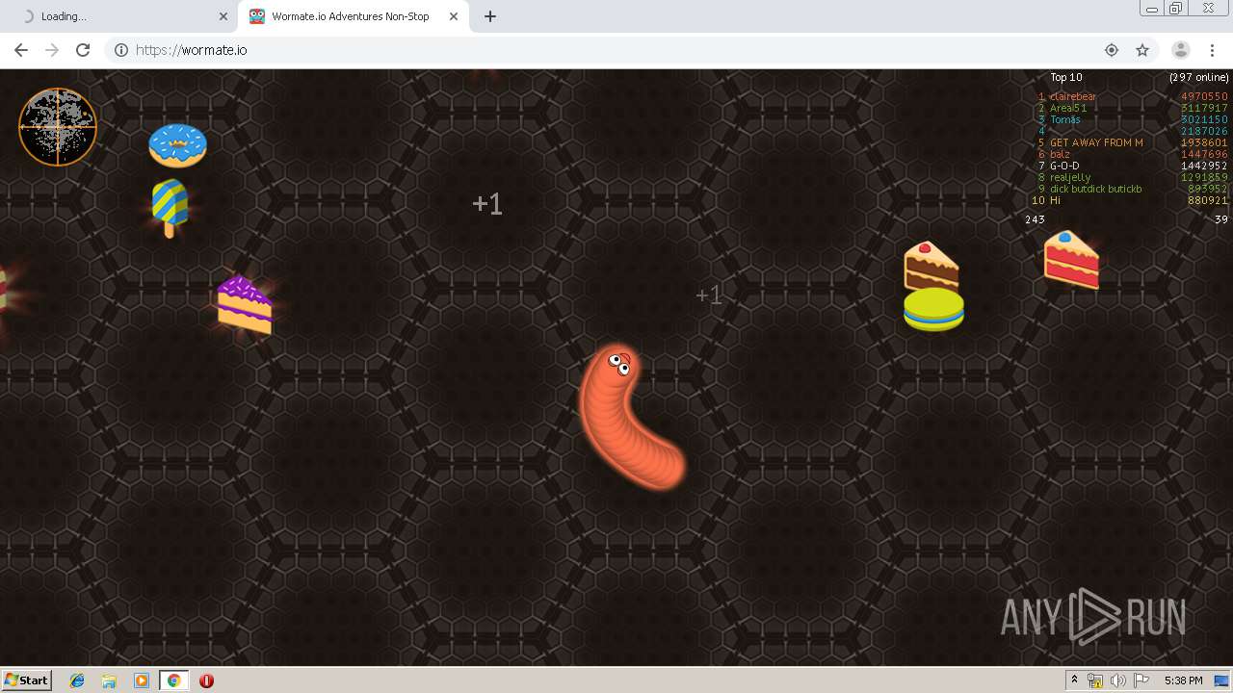Click the circular minimap radar

coord(58,127)
